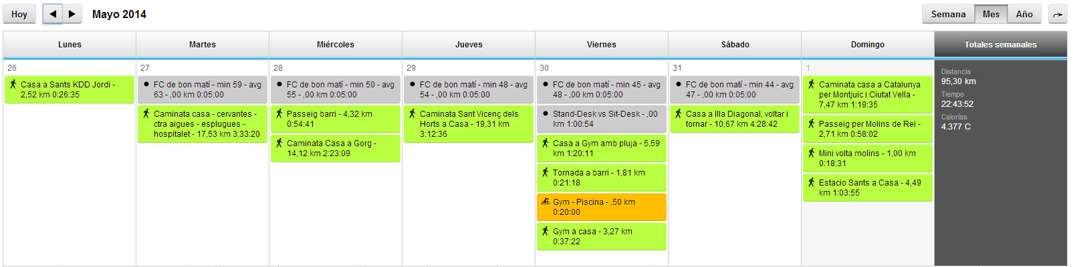This screenshot has width=1073, height=267.
Task: Click walking icon on Estacio Sants a Casa
Action: [x=812, y=182]
